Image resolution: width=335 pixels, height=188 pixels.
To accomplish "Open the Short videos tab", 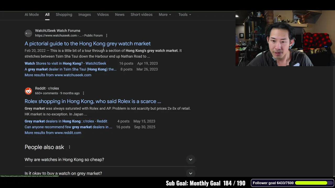I will [x=142, y=15].
